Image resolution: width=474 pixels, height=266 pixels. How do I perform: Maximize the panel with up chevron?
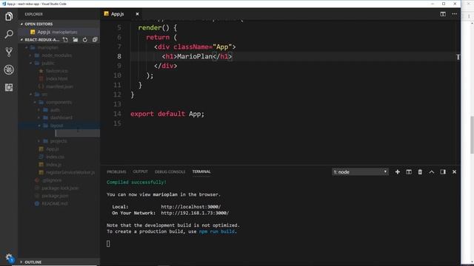(432, 172)
